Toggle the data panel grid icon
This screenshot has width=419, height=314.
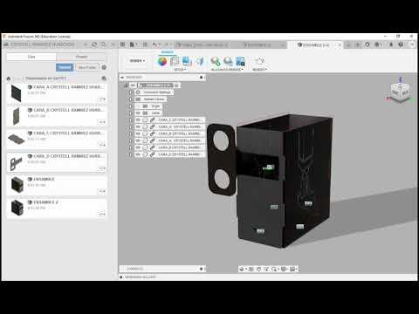[x=123, y=44]
